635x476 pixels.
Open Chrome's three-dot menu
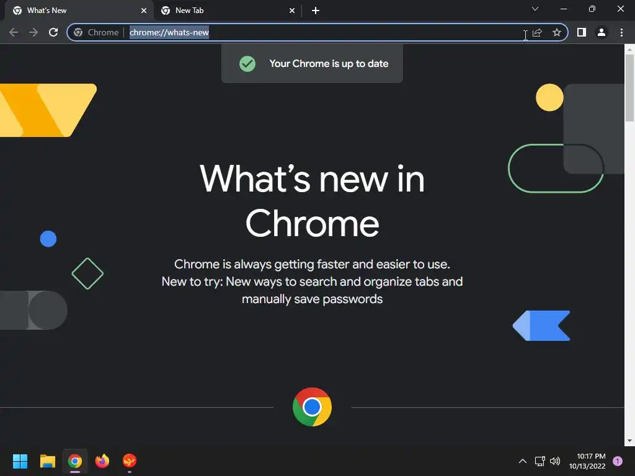click(621, 32)
